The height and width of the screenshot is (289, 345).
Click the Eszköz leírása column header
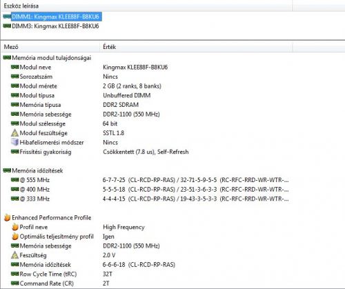pyautogui.click(x=21, y=6)
